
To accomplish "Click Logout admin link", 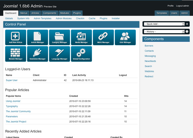I will pyautogui.click(x=182, y=6).
